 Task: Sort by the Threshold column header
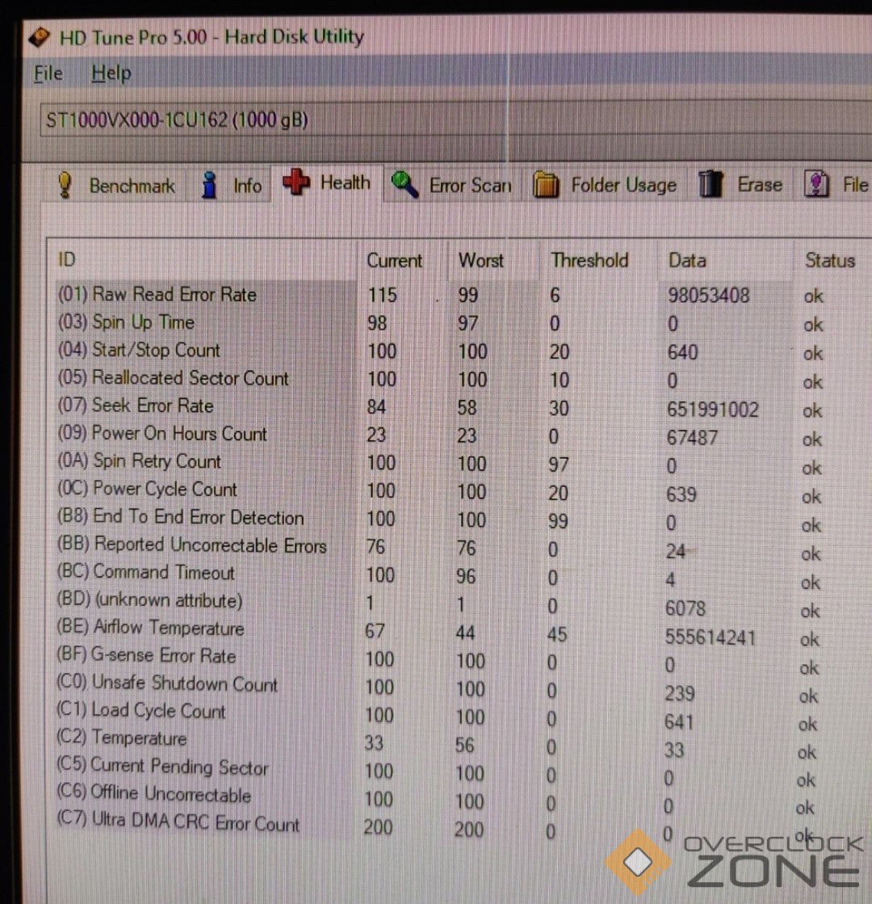[589, 261]
